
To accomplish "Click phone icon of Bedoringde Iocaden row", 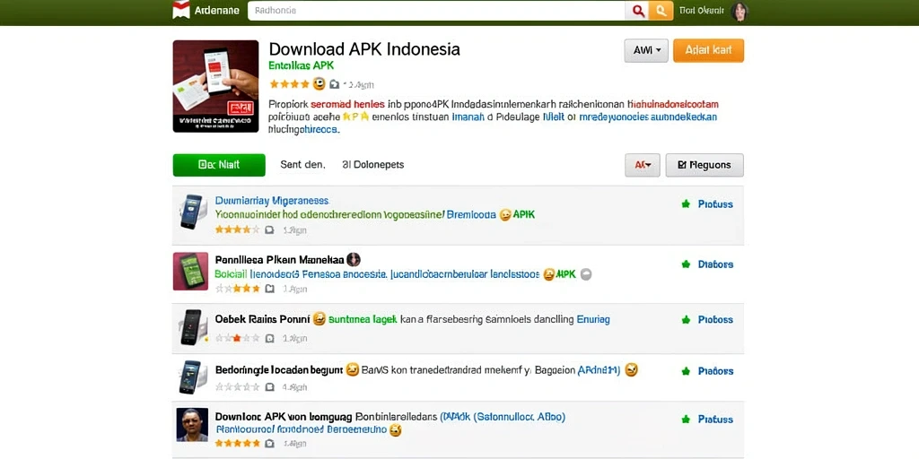I will 191,377.
